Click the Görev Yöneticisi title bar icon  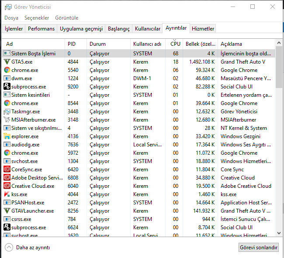tap(8, 7)
